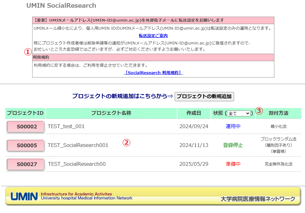Open the 転送設定ご案内 link
This screenshot has height=213, width=305.
pyautogui.click(x=153, y=36)
